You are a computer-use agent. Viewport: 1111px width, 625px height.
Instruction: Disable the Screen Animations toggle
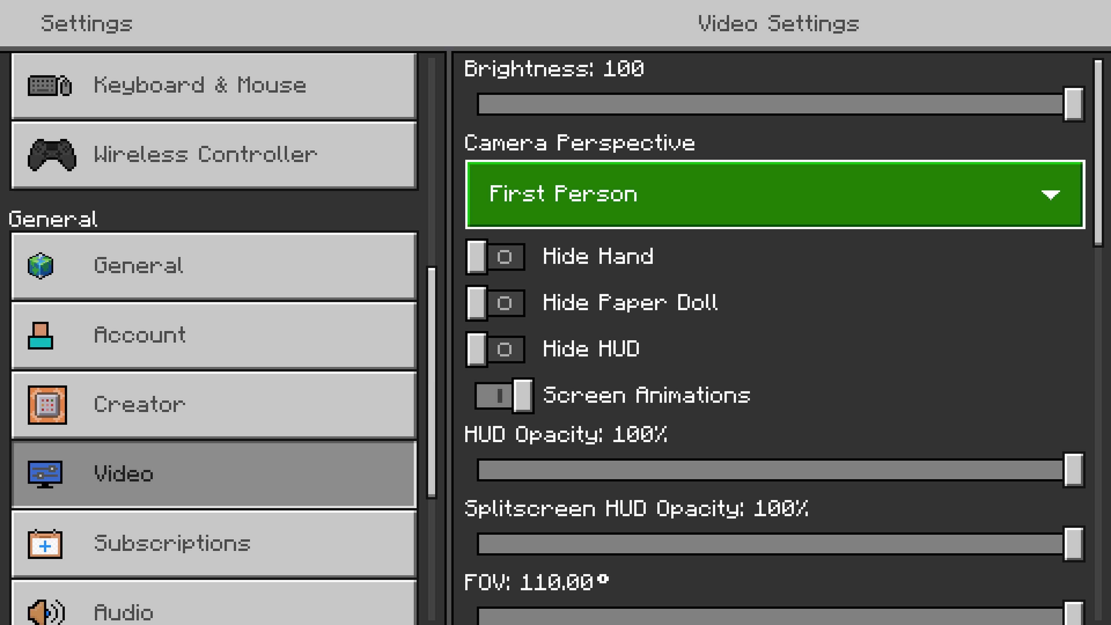pyautogui.click(x=504, y=396)
